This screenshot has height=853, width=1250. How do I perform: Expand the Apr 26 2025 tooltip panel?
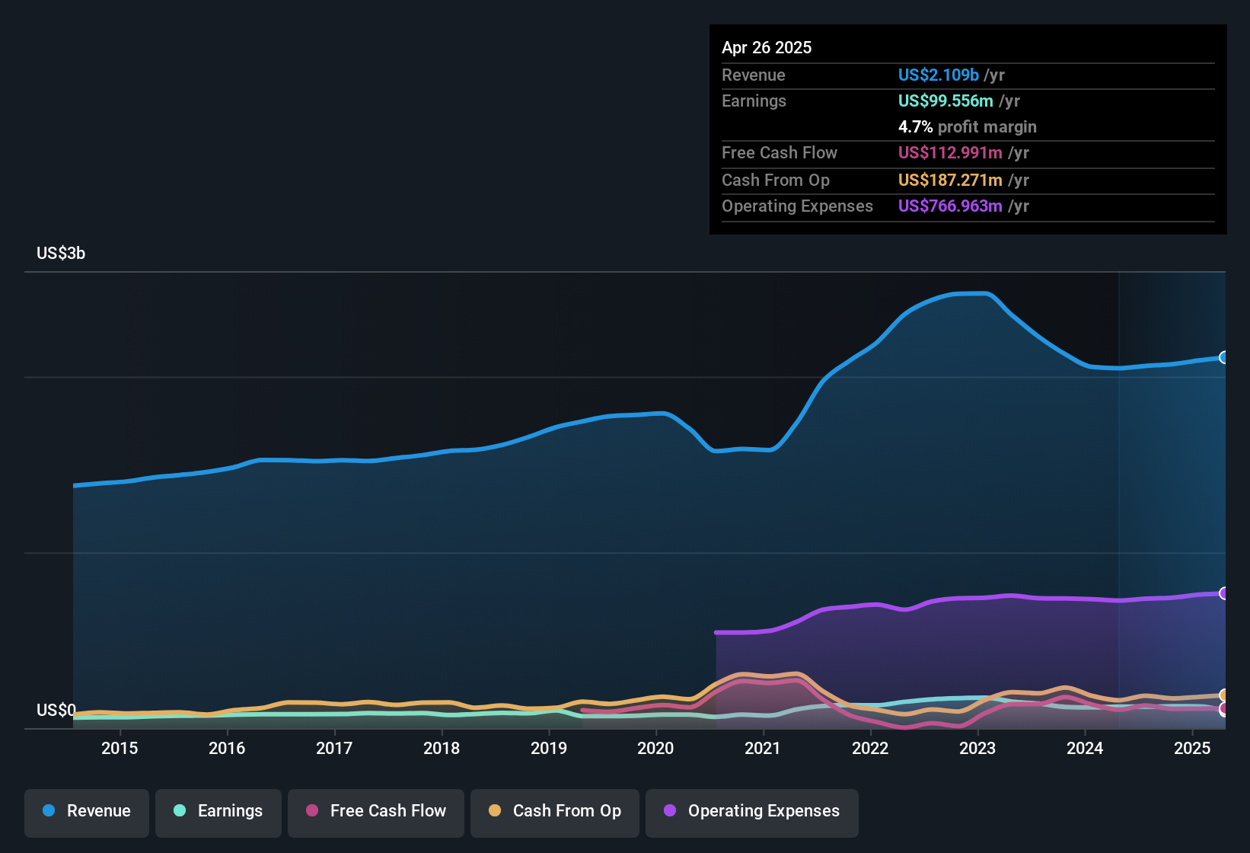(767, 47)
